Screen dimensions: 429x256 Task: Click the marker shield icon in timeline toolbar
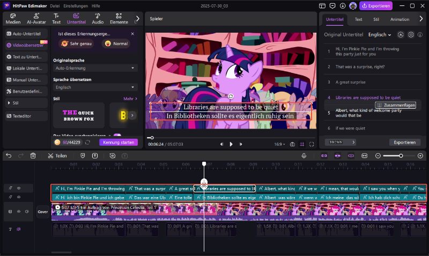[x=83, y=156]
